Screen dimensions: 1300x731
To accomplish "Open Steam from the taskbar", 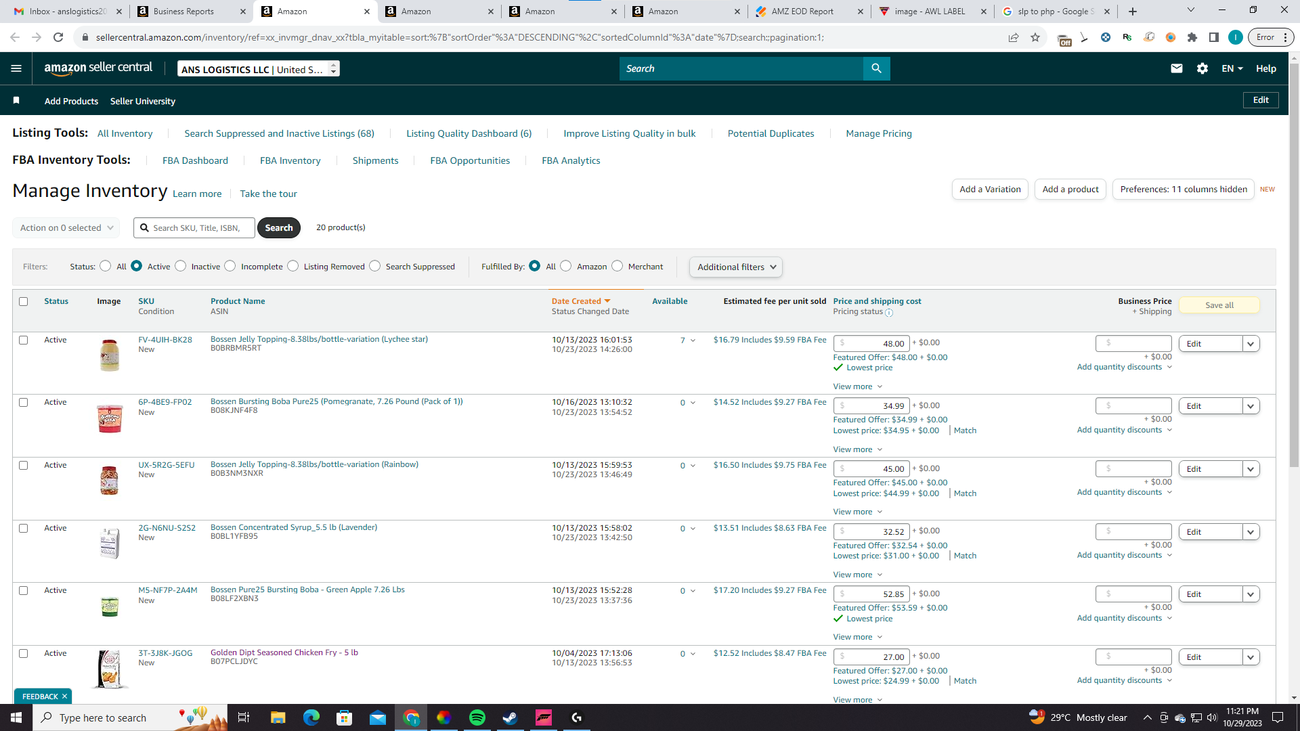I will coord(511,717).
